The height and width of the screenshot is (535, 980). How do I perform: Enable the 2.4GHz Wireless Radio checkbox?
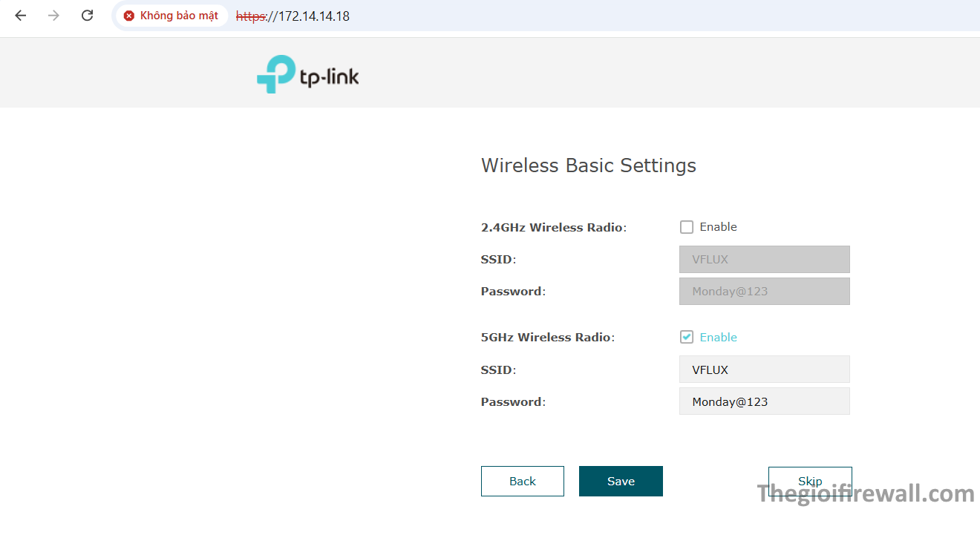(687, 227)
